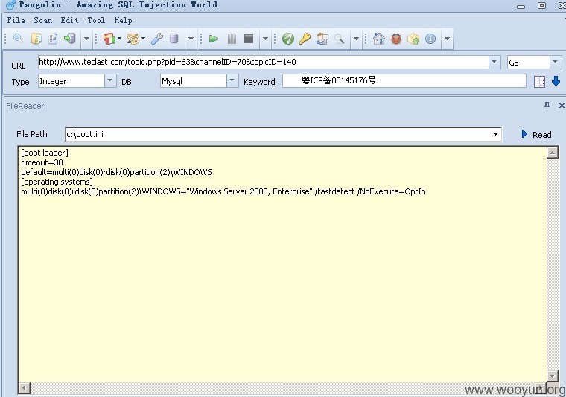Screen dimensions: 566x397
Task: Click the paint palette theme icon
Action: click(133, 38)
